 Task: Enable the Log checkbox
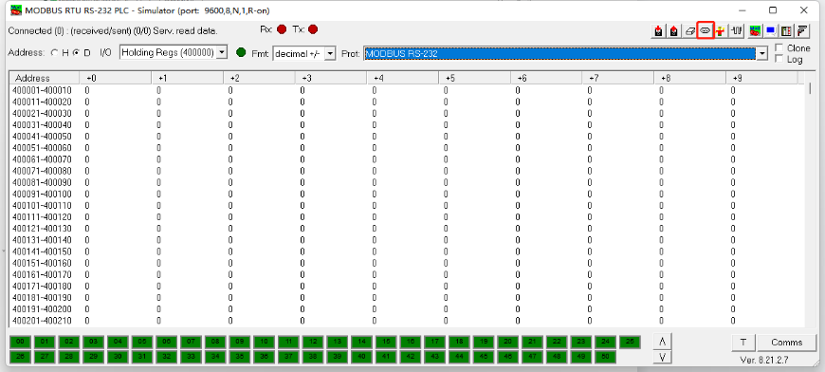click(x=779, y=59)
